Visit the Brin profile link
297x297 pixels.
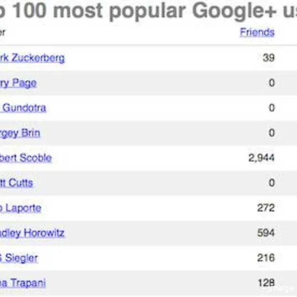pyautogui.click(x=20, y=133)
